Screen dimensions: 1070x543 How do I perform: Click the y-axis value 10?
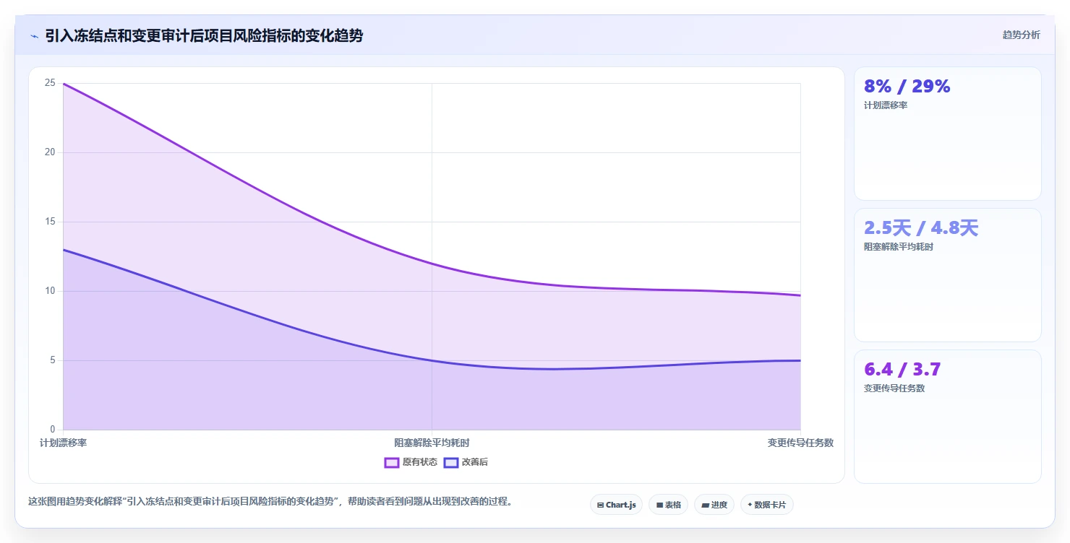coord(50,291)
